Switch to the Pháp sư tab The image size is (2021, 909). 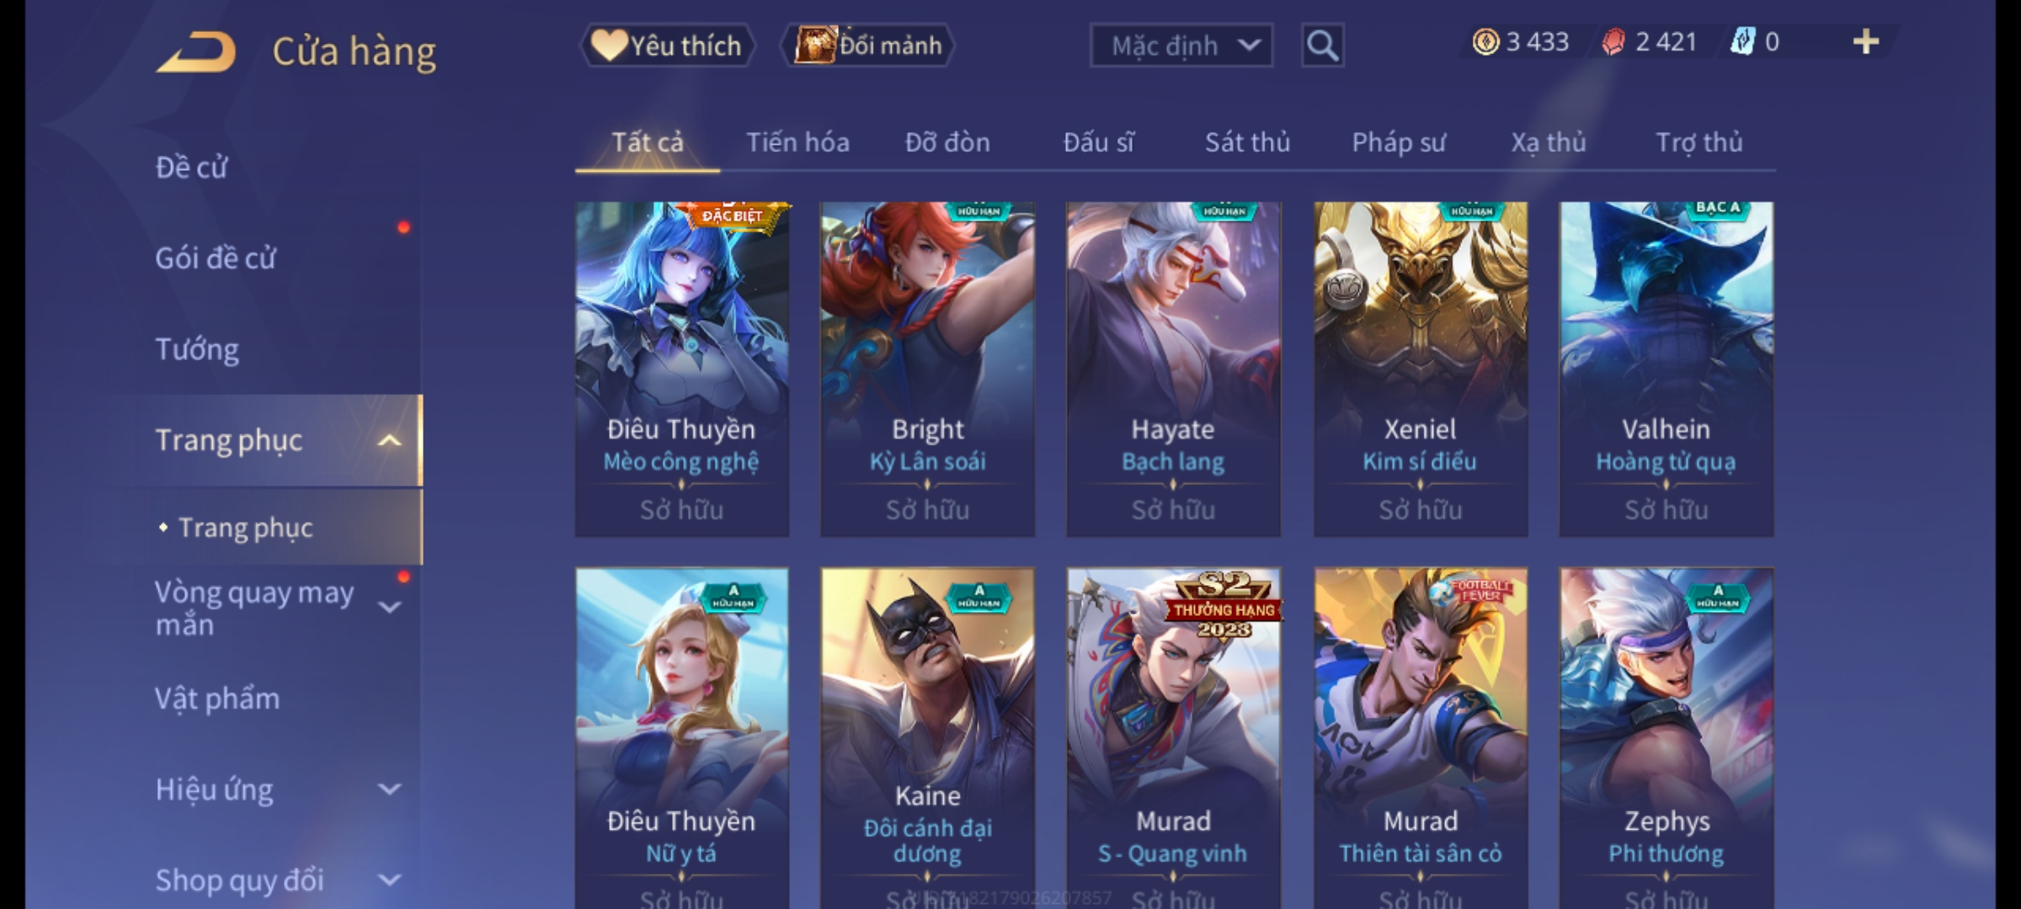point(1399,142)
